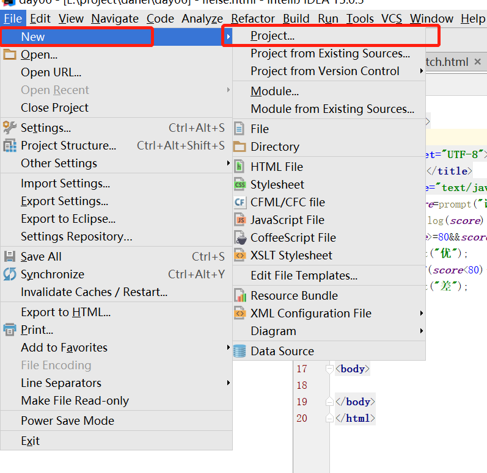Collapse the body tag fold marker on line 17
This screenshot has width=487, height=473.
pos(329,369)
